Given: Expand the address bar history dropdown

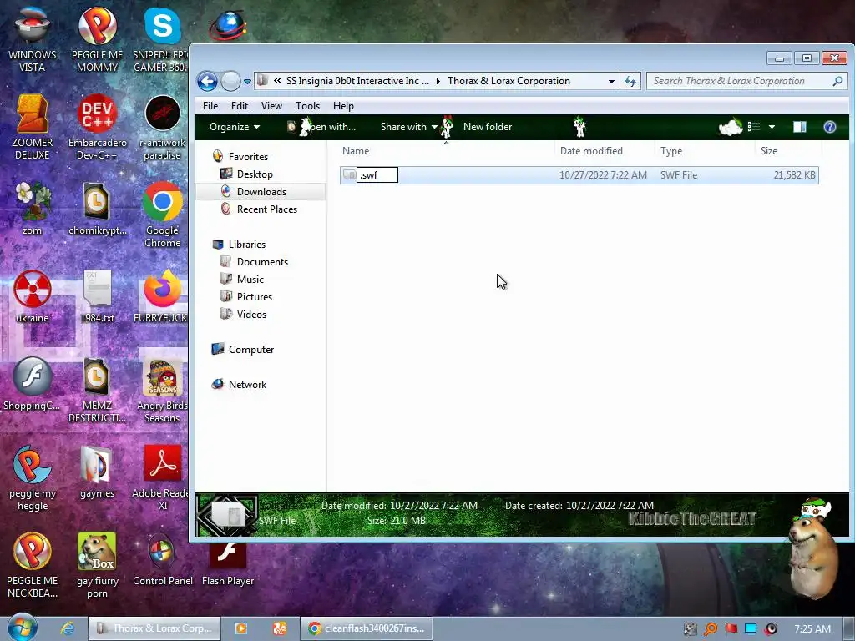Looking at the screenshot, I should (611, 81).
